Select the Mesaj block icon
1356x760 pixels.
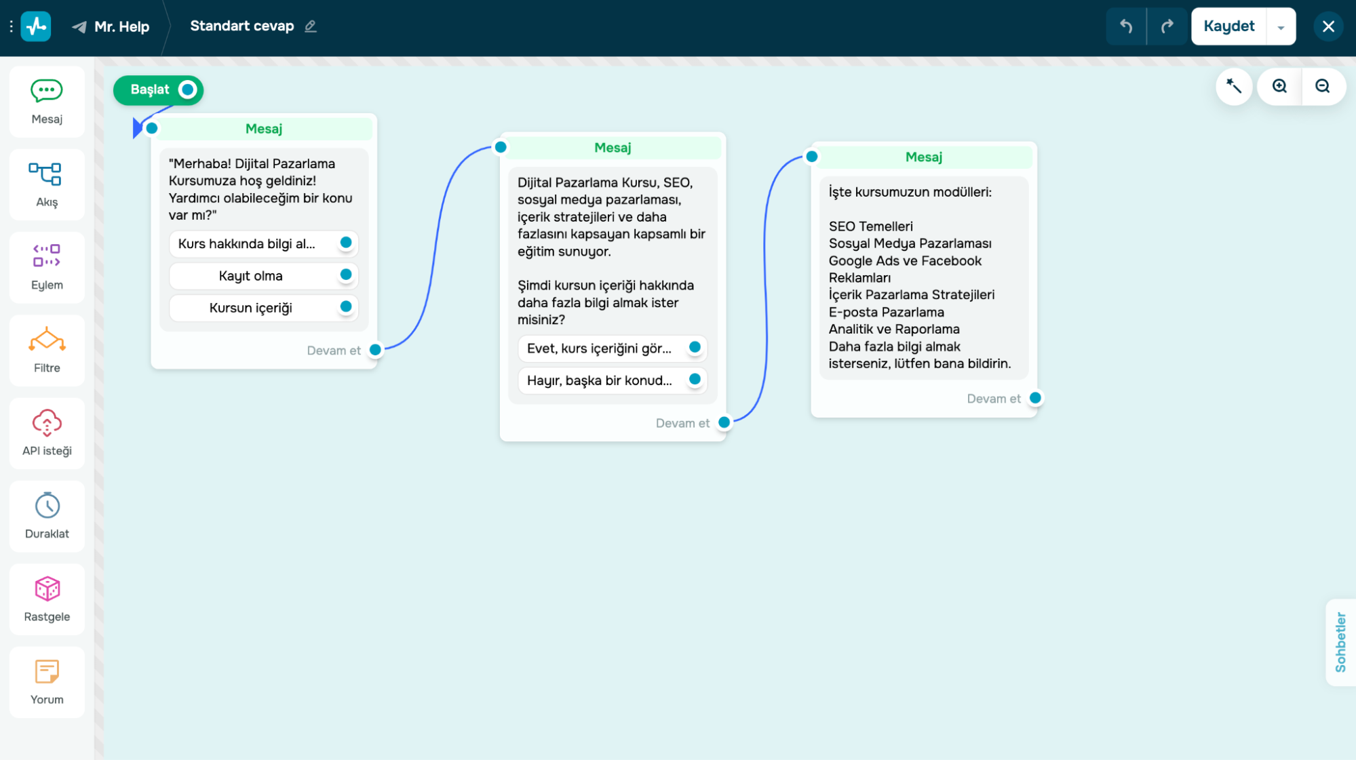[47, 102]
